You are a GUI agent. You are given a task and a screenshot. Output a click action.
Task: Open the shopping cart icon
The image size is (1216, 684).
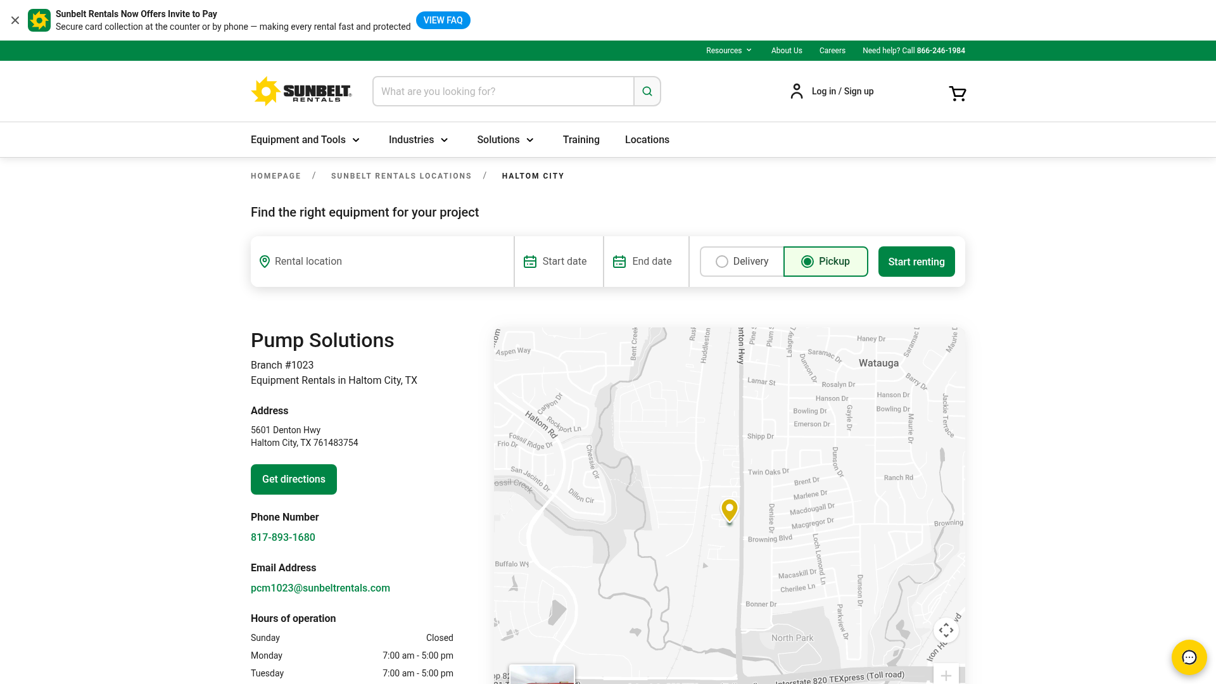957,93
